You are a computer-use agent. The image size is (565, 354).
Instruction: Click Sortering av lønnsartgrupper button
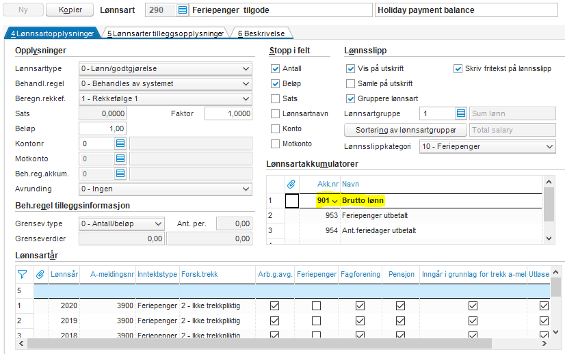pos(405,130)
